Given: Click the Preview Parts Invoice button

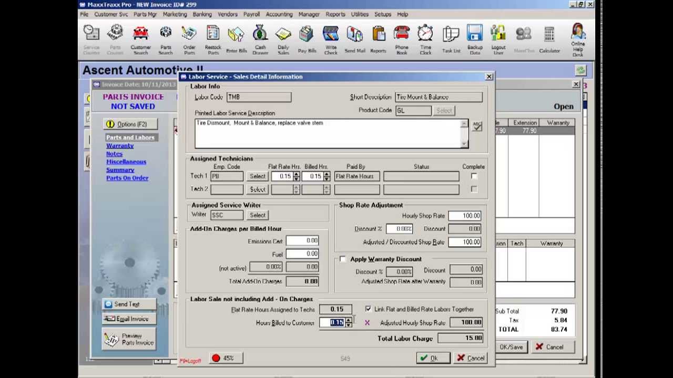Looking at the screenshot, I should [x=129, y=339].
